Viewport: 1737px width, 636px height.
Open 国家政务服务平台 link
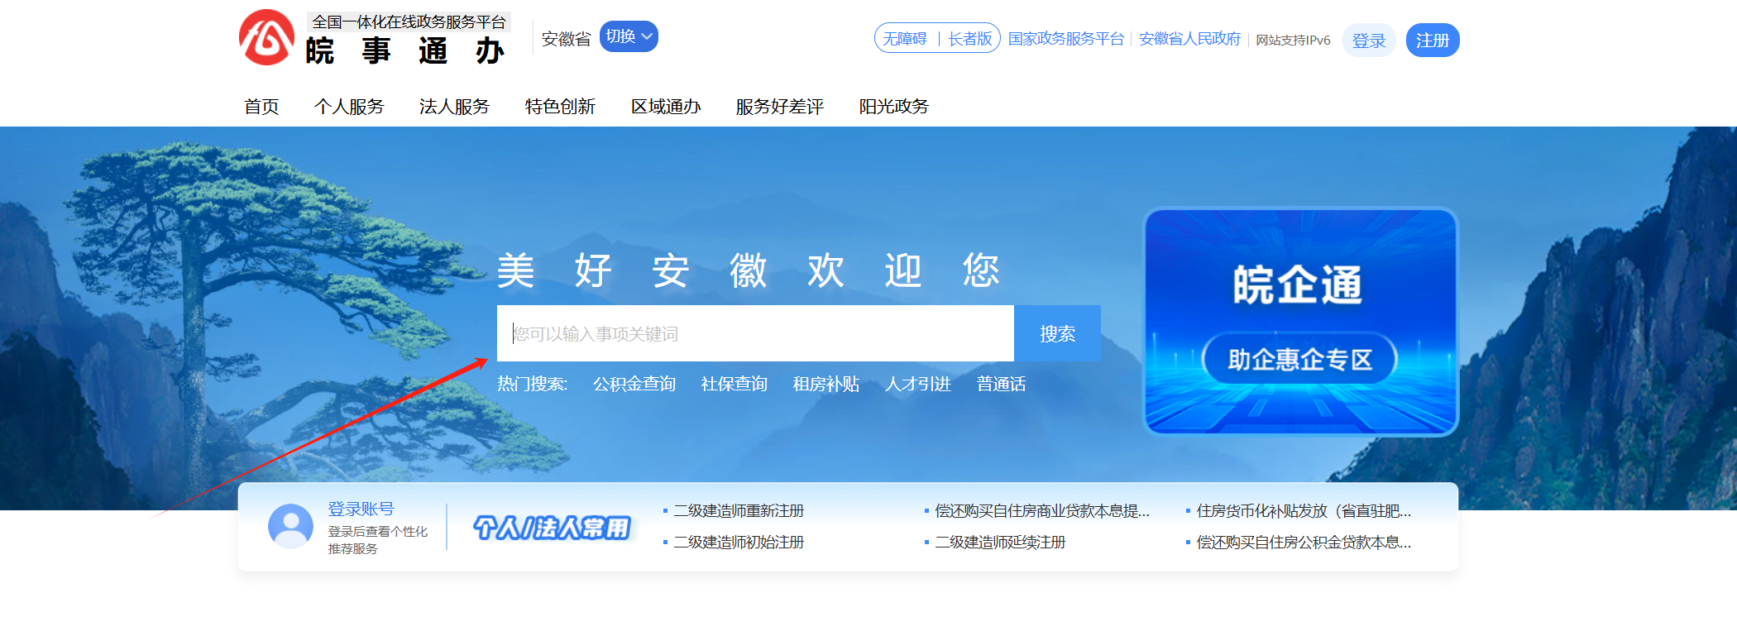1065,39
